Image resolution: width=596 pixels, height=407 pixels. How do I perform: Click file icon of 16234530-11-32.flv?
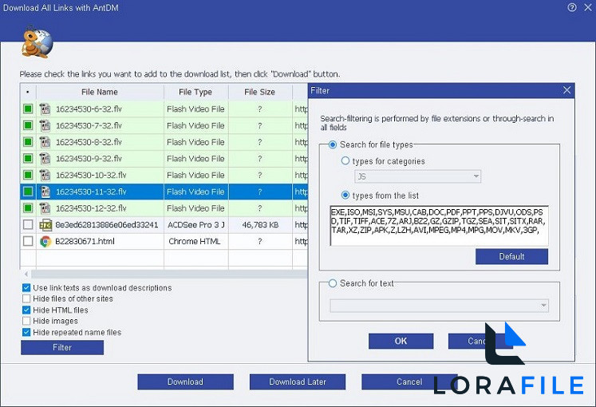click(x=45, y=192)
